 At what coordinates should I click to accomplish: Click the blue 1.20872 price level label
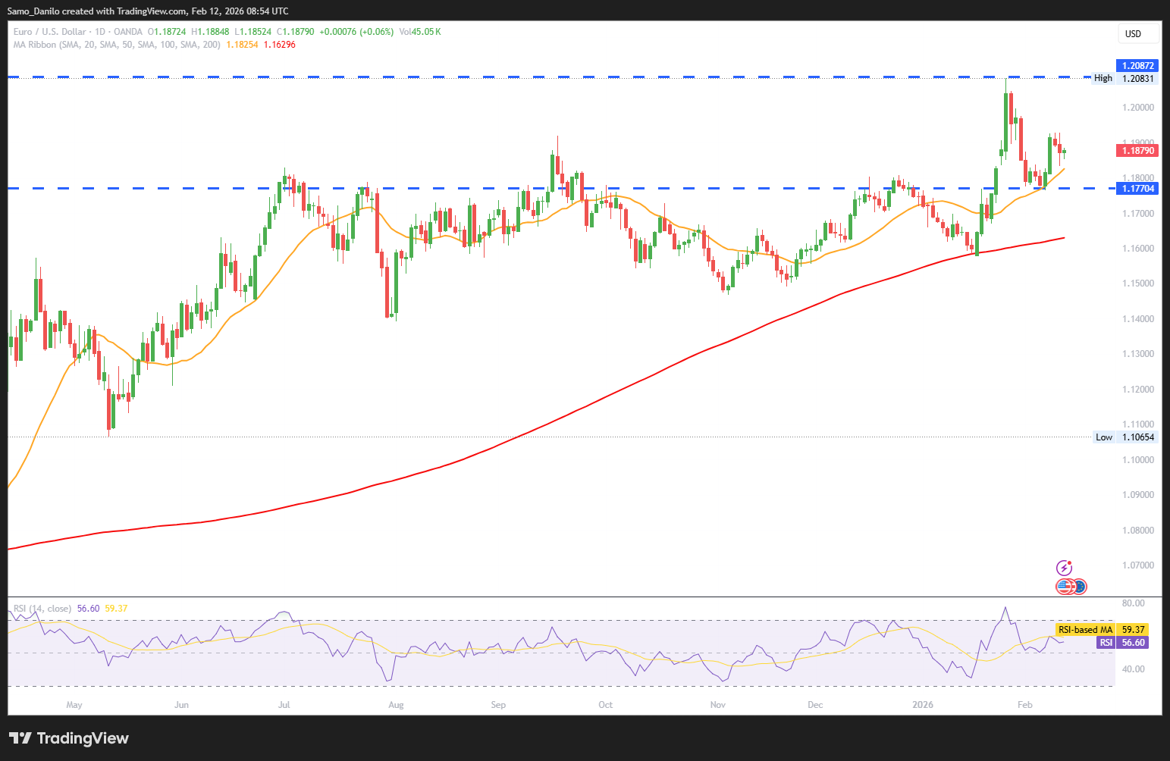[x=1137, y=66]
